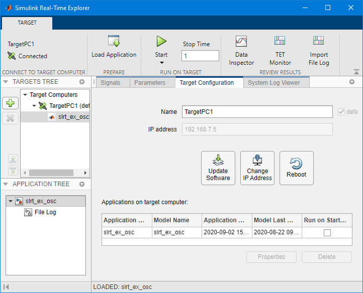Click TargetPC1 label in the toolstrip

[x=21, y=44]
